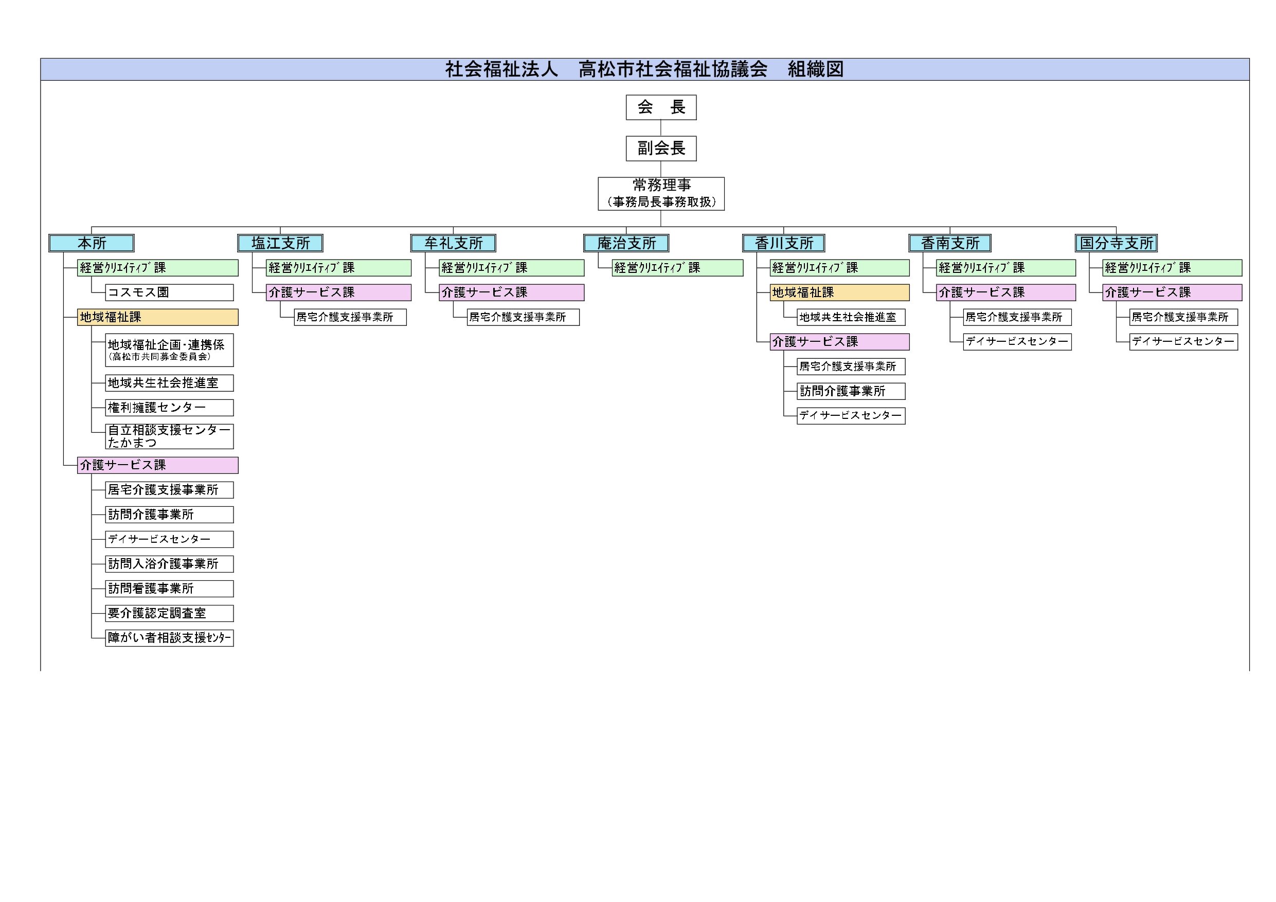Click the 牟礼支所 header box
Screen dimensions: 1276x902
coord(453,243)
